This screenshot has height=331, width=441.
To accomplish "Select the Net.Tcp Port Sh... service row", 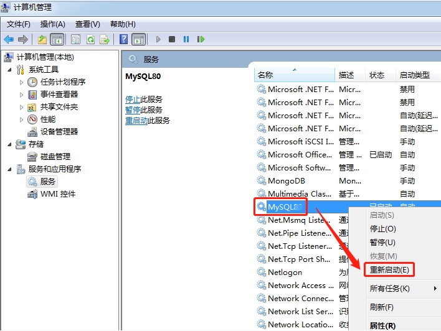I will click(301, 259).
